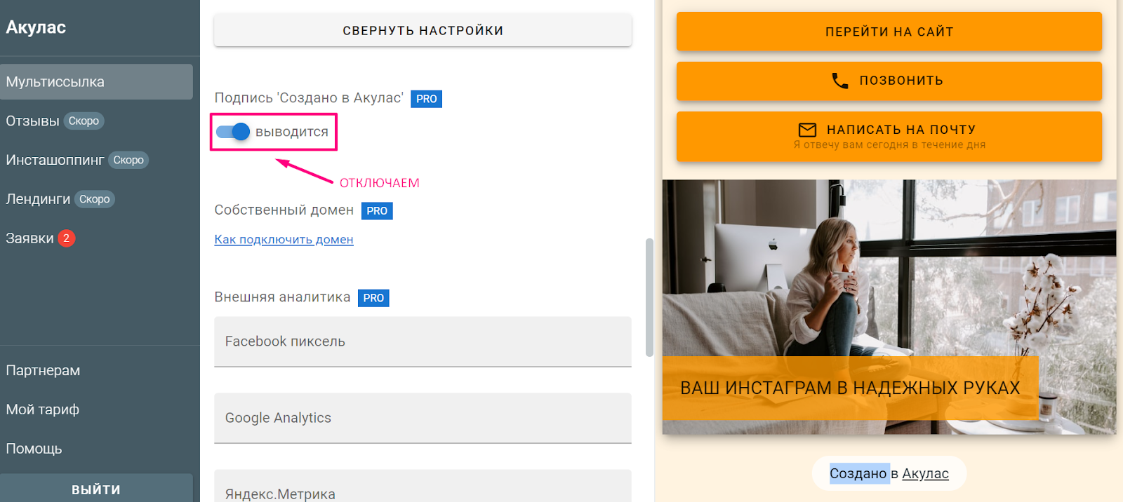Click the envelope icon on НАПИСАТЬ НА ПОЧТУ
The image size is (1123, 502).
click(x=808, y=130)
